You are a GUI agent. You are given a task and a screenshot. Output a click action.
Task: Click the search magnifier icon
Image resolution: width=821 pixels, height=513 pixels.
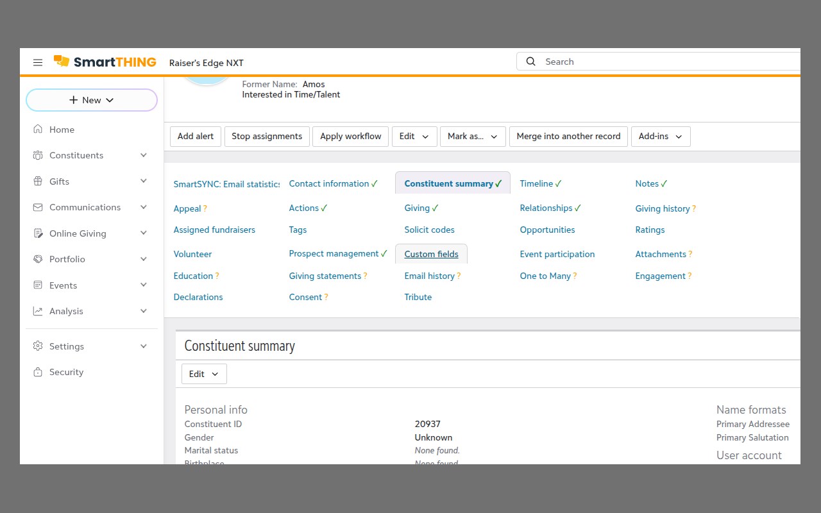coord(530,62)
